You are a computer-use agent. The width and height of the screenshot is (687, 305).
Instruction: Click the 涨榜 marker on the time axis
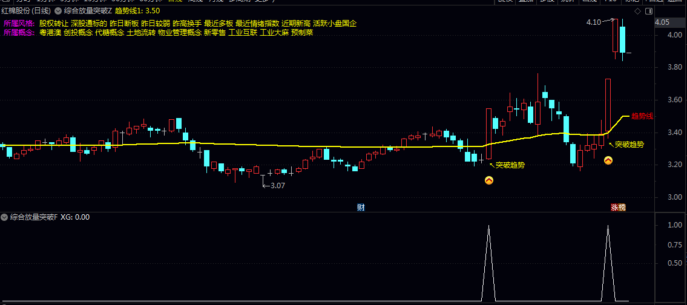pos(618,208)
